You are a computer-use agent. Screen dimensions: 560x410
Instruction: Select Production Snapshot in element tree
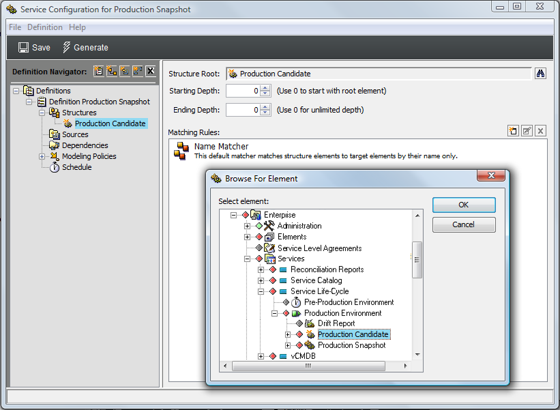(x=352, y=345)
